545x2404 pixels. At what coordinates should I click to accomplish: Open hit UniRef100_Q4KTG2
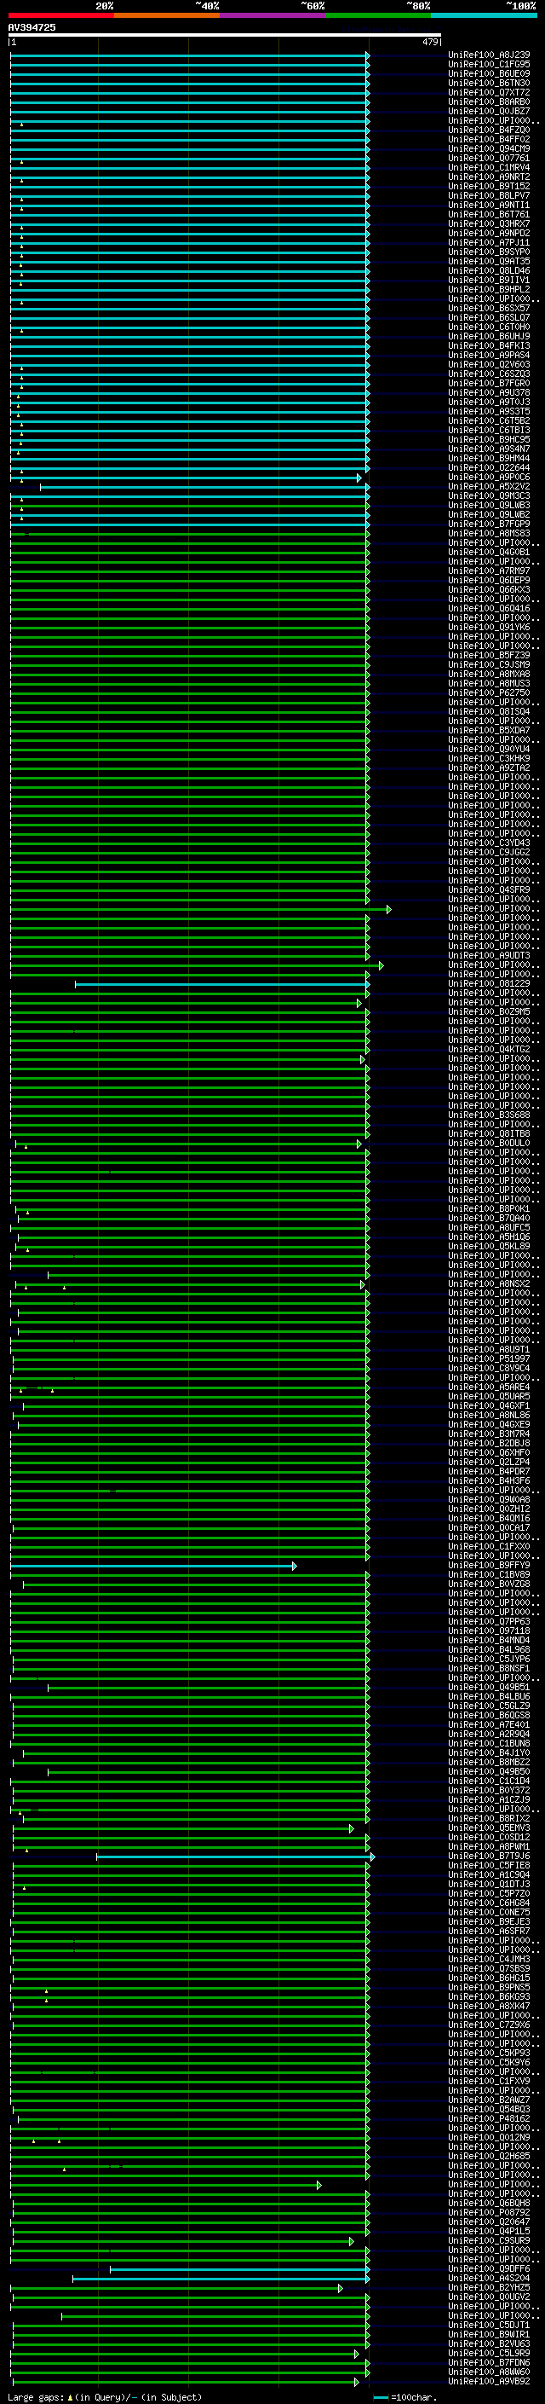click(x=489, y=1049)
